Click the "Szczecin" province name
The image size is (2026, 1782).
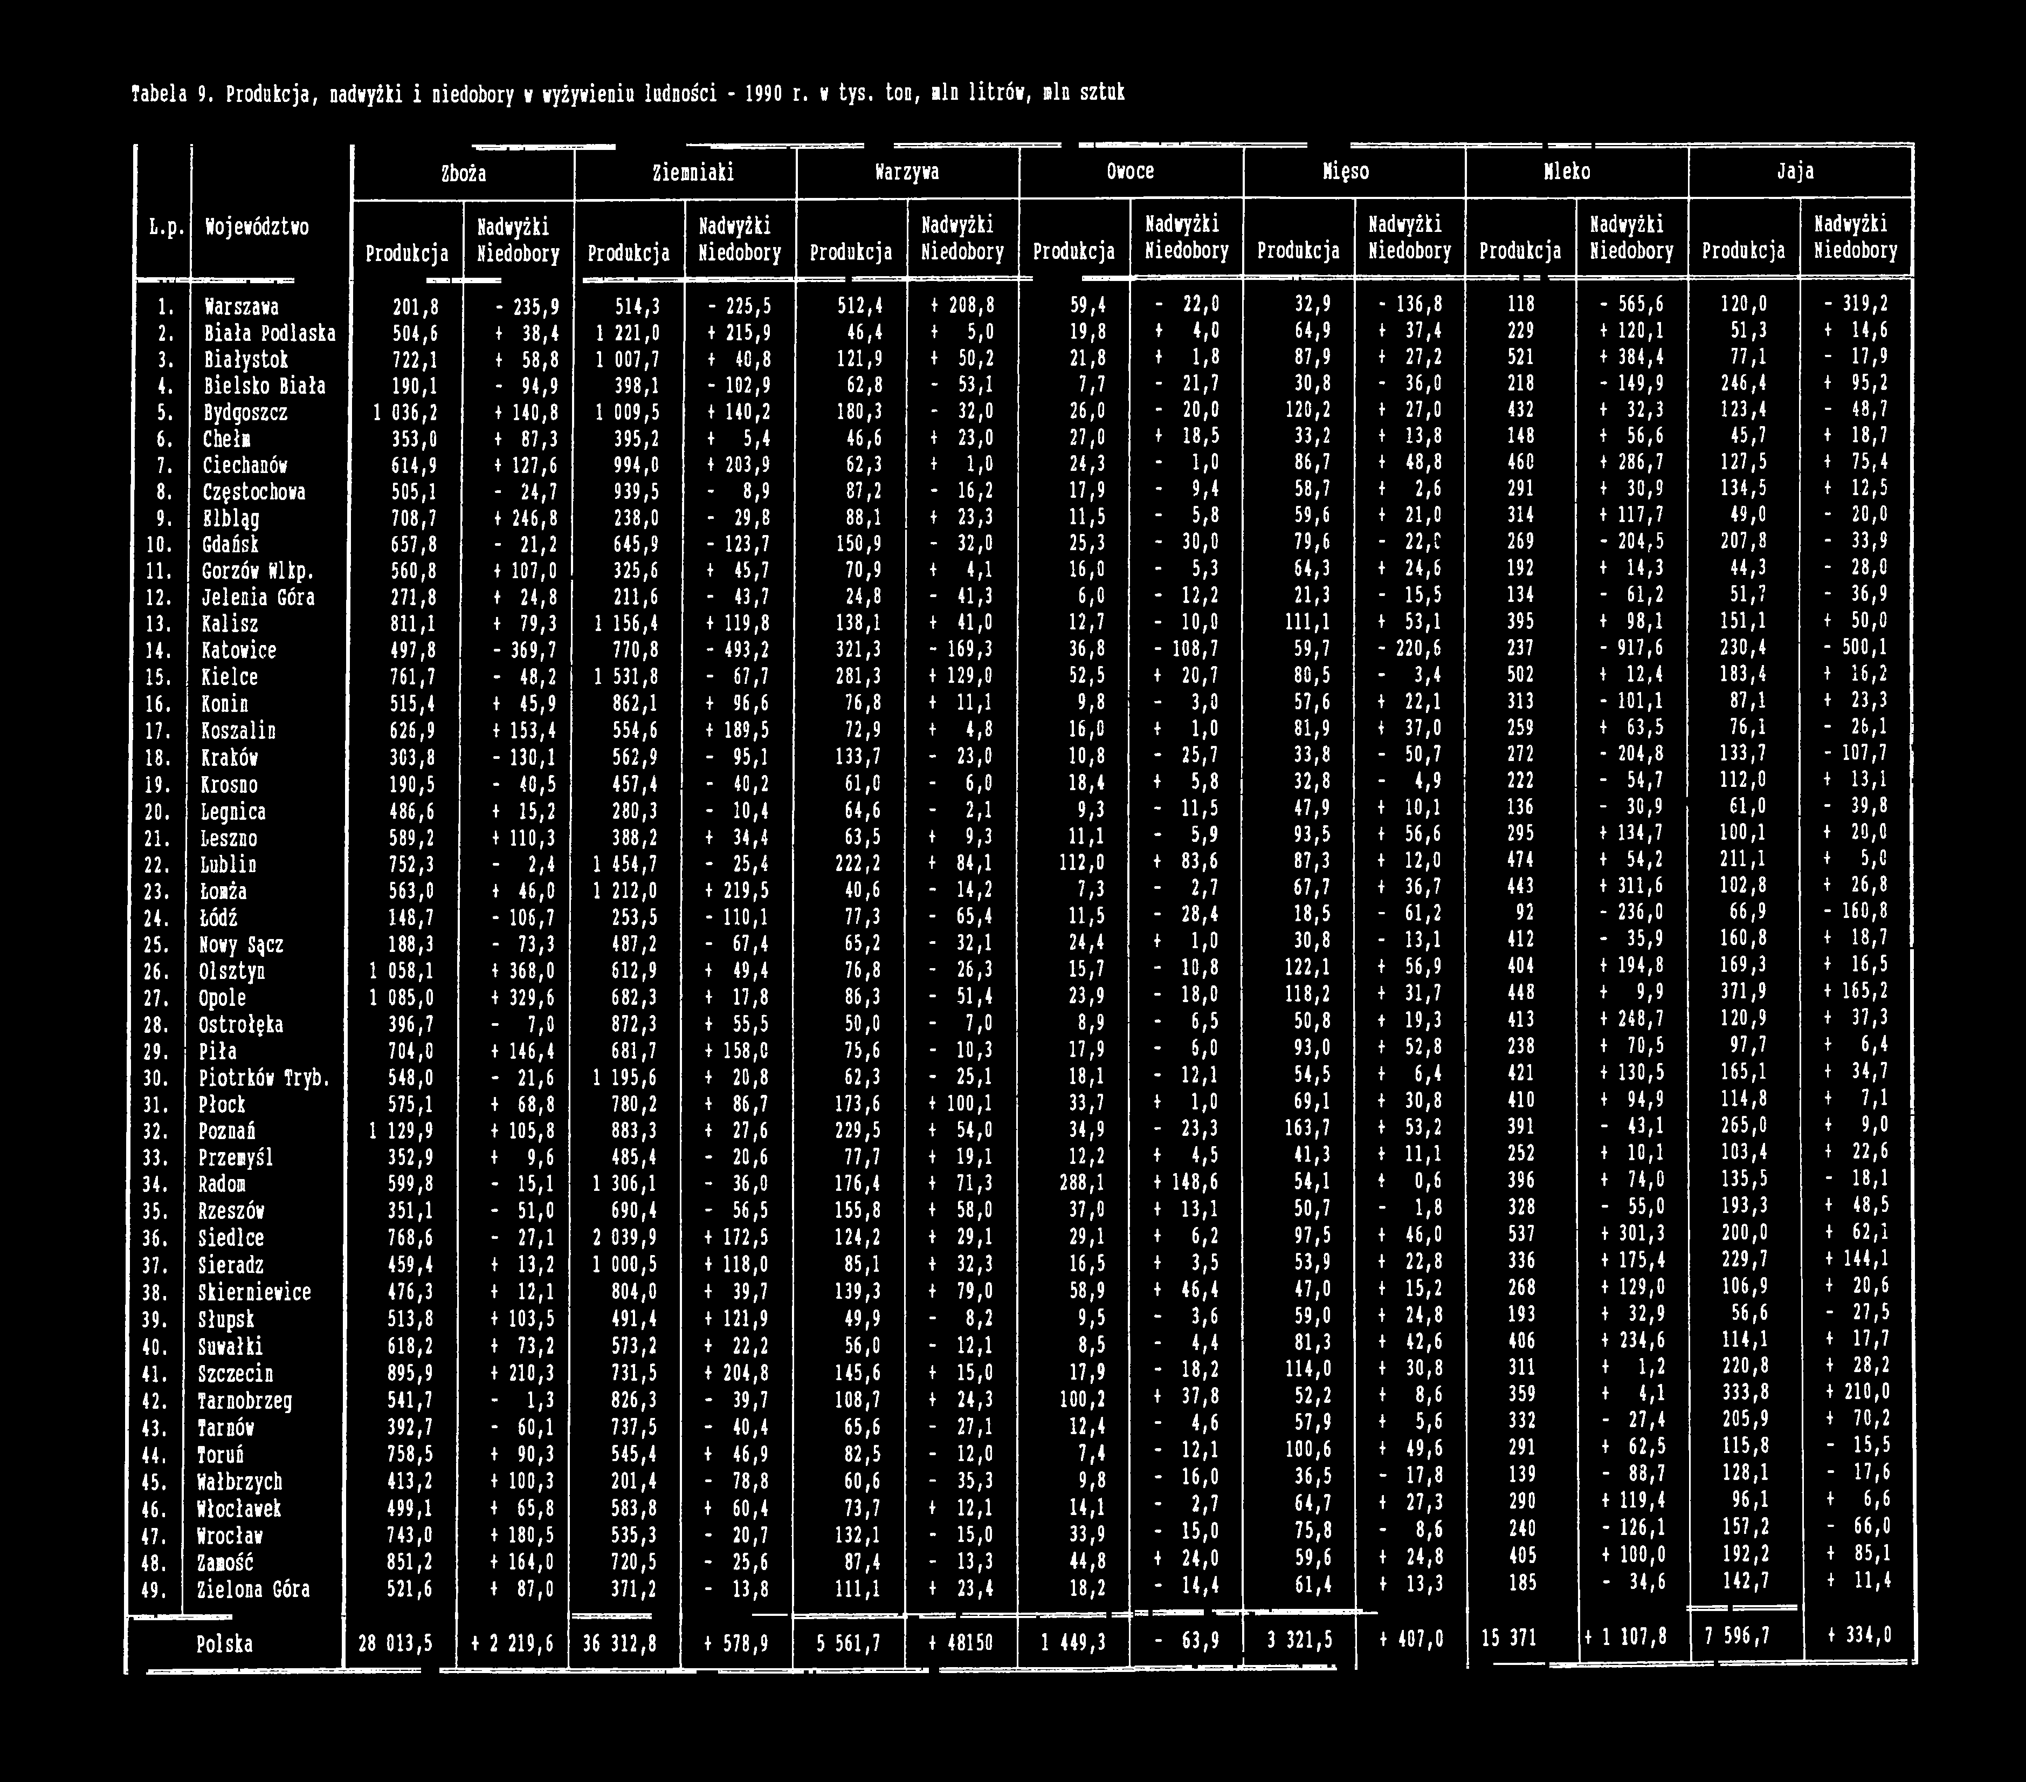[236, 1374]
